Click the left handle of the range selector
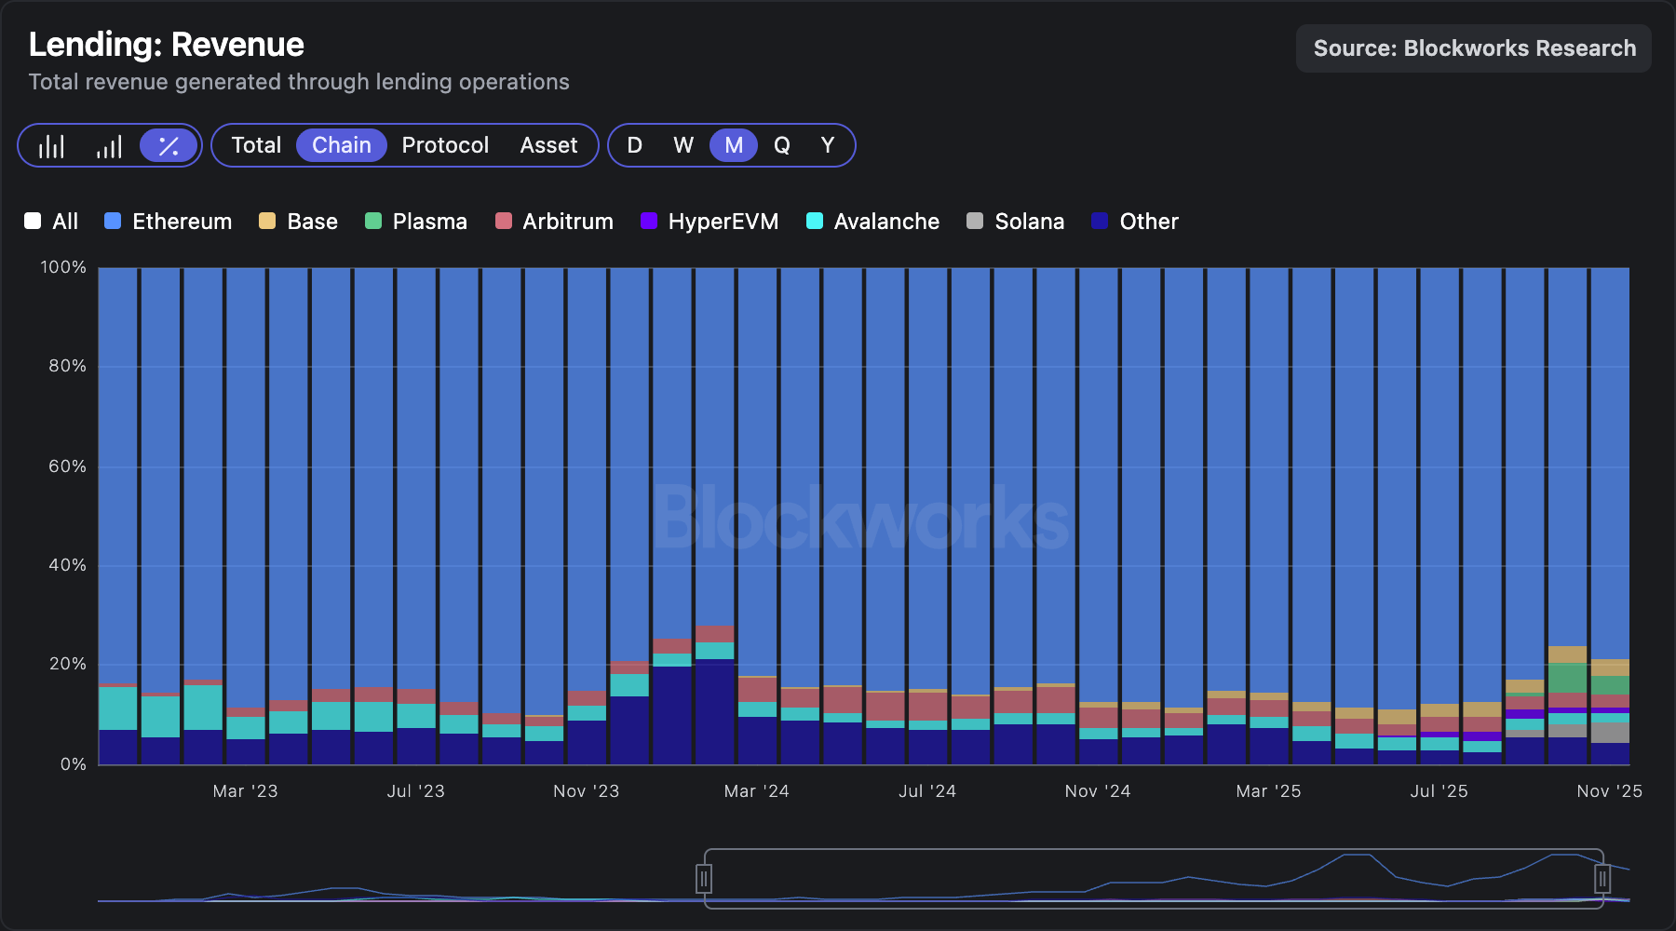 704,878
